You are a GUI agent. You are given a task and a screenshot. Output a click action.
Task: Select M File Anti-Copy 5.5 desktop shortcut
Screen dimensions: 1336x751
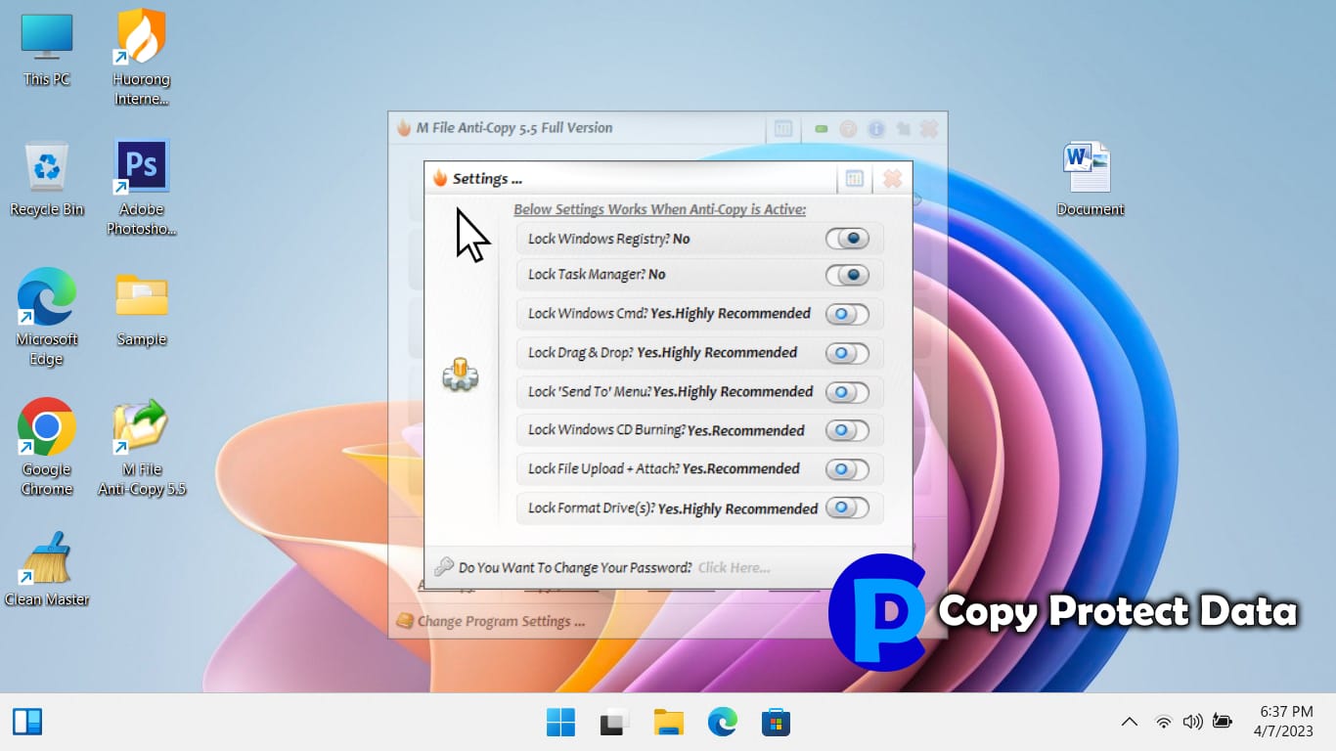(142, 447)
